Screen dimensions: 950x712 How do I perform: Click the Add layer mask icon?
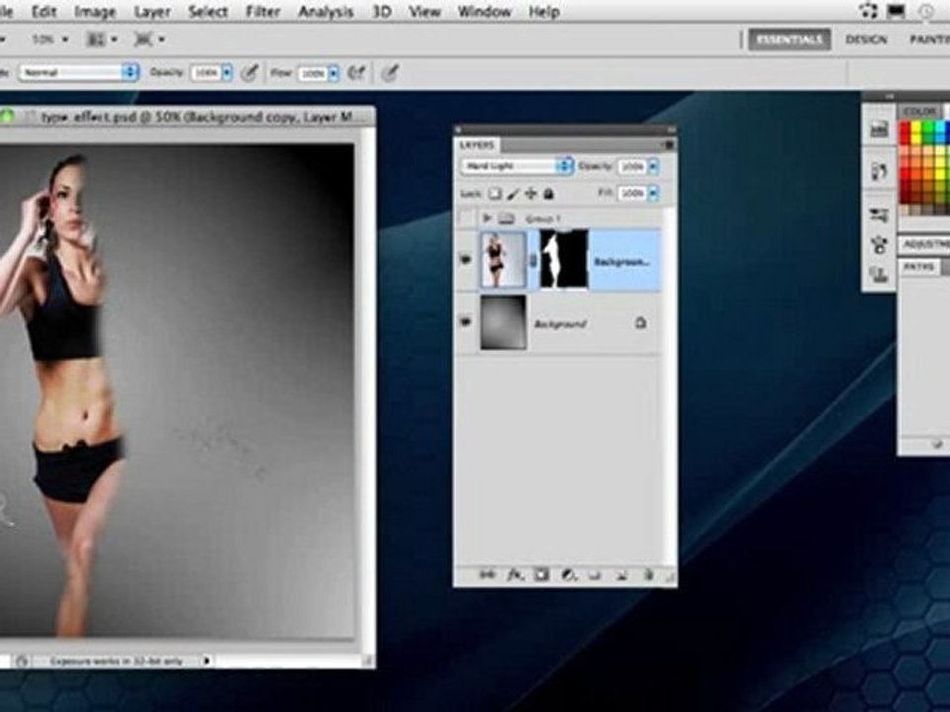(541, 574)
